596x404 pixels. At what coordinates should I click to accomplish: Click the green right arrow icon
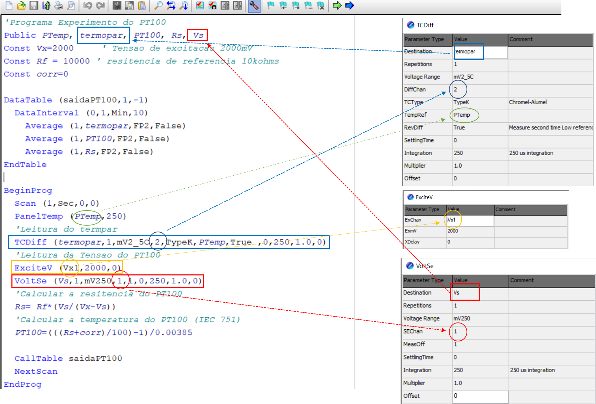(337, 5)
